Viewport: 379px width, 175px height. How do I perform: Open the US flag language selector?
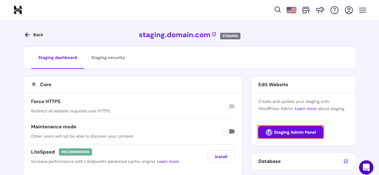tap(291, 10)
